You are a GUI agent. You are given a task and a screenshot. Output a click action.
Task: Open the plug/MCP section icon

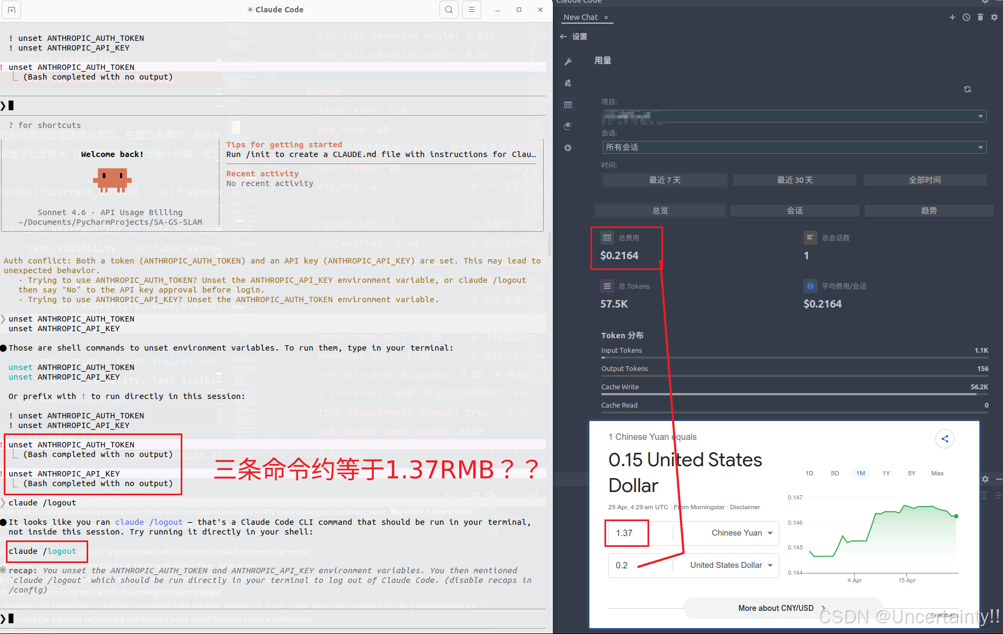(x=568, y=126)
